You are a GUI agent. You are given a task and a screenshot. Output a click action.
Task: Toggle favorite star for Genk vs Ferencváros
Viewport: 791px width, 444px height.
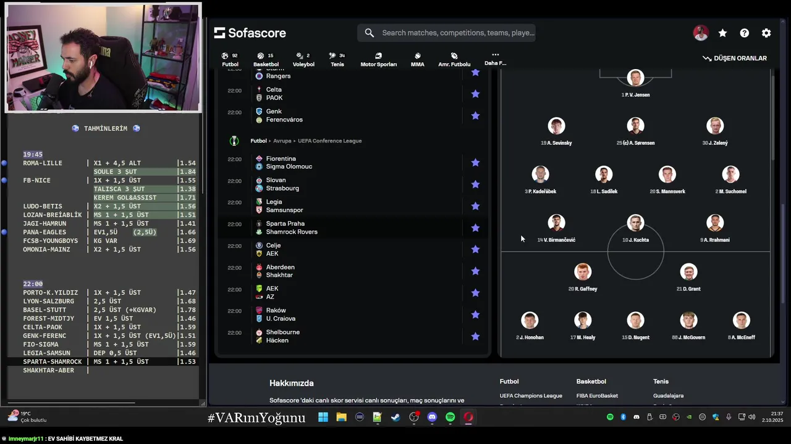coord(475,115)
